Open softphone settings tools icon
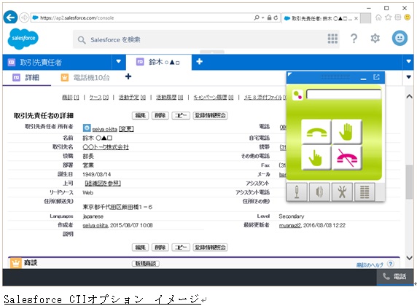The height and width of the screenshot is (306, 417). point(342,192)
